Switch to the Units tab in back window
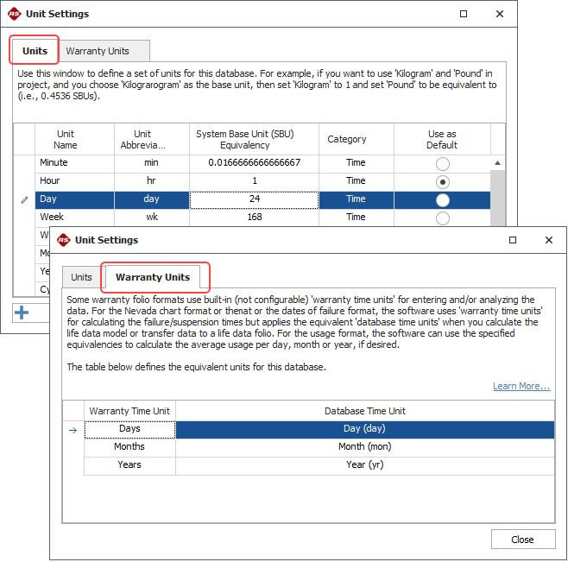Viewport: 568px width, 562px height. 35,51
